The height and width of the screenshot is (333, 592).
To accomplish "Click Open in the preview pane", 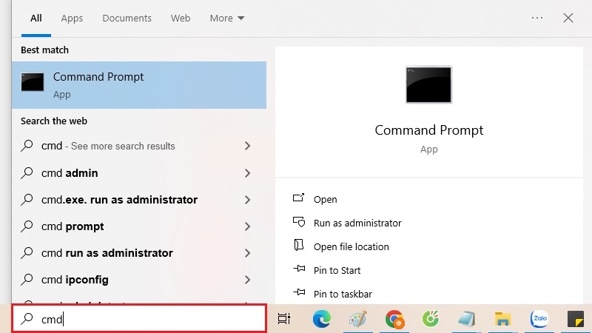I will pos(325,199).
